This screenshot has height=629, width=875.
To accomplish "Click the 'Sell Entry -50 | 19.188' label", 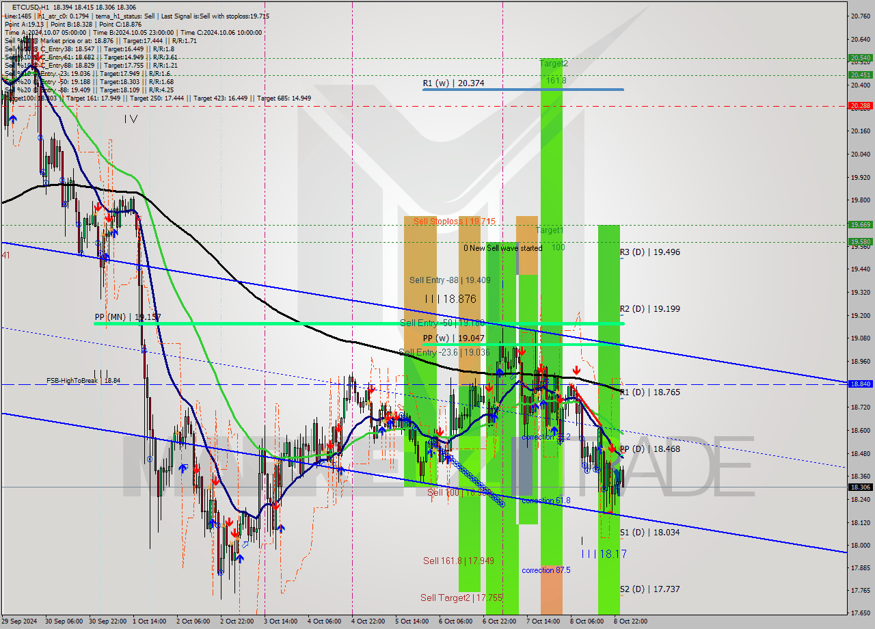I will (442, 323).
